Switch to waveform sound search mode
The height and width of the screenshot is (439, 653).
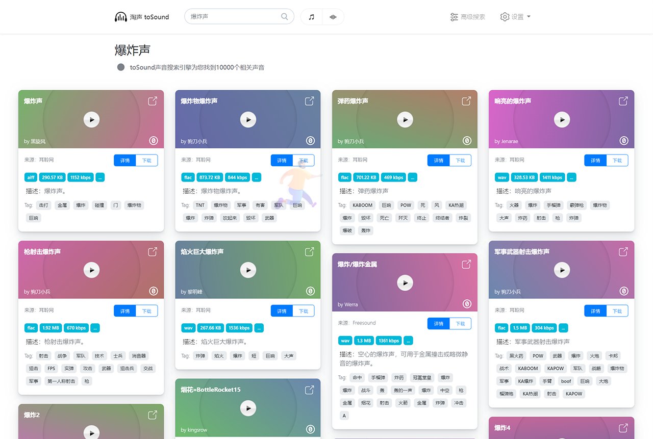click(333, 17)
